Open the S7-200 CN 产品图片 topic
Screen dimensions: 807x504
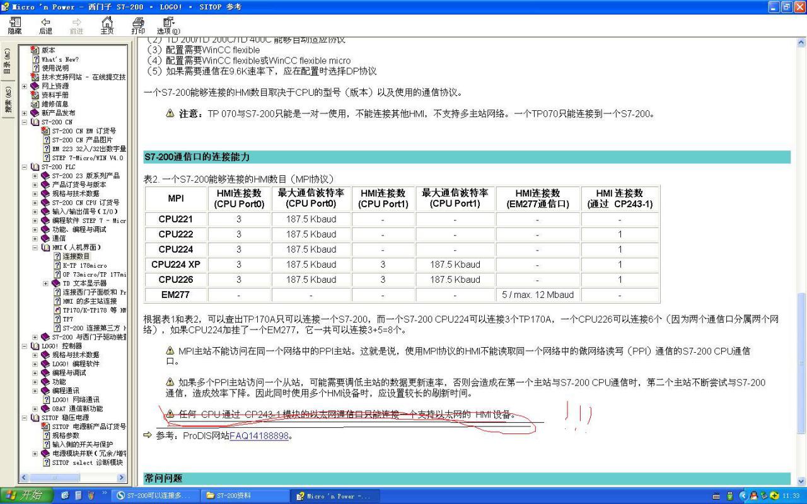[83, 140]
